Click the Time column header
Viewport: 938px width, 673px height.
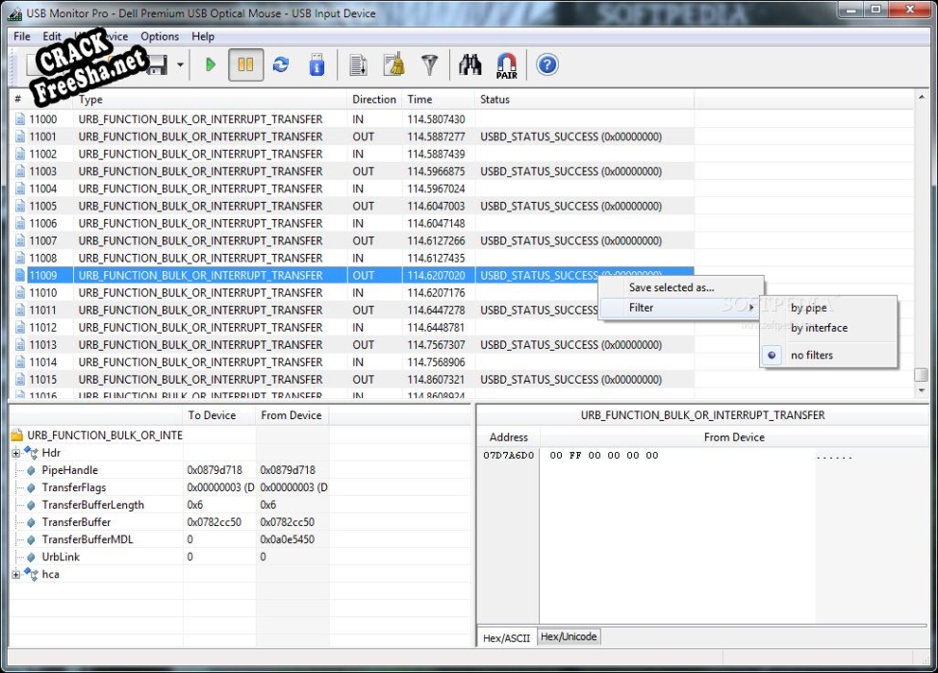coord(419,100)
